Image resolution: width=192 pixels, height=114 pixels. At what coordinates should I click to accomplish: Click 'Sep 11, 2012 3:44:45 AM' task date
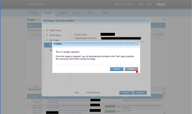click(x=38, y=101)
